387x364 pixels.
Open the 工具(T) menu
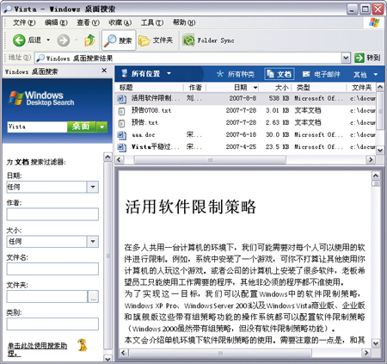[152, 22]
